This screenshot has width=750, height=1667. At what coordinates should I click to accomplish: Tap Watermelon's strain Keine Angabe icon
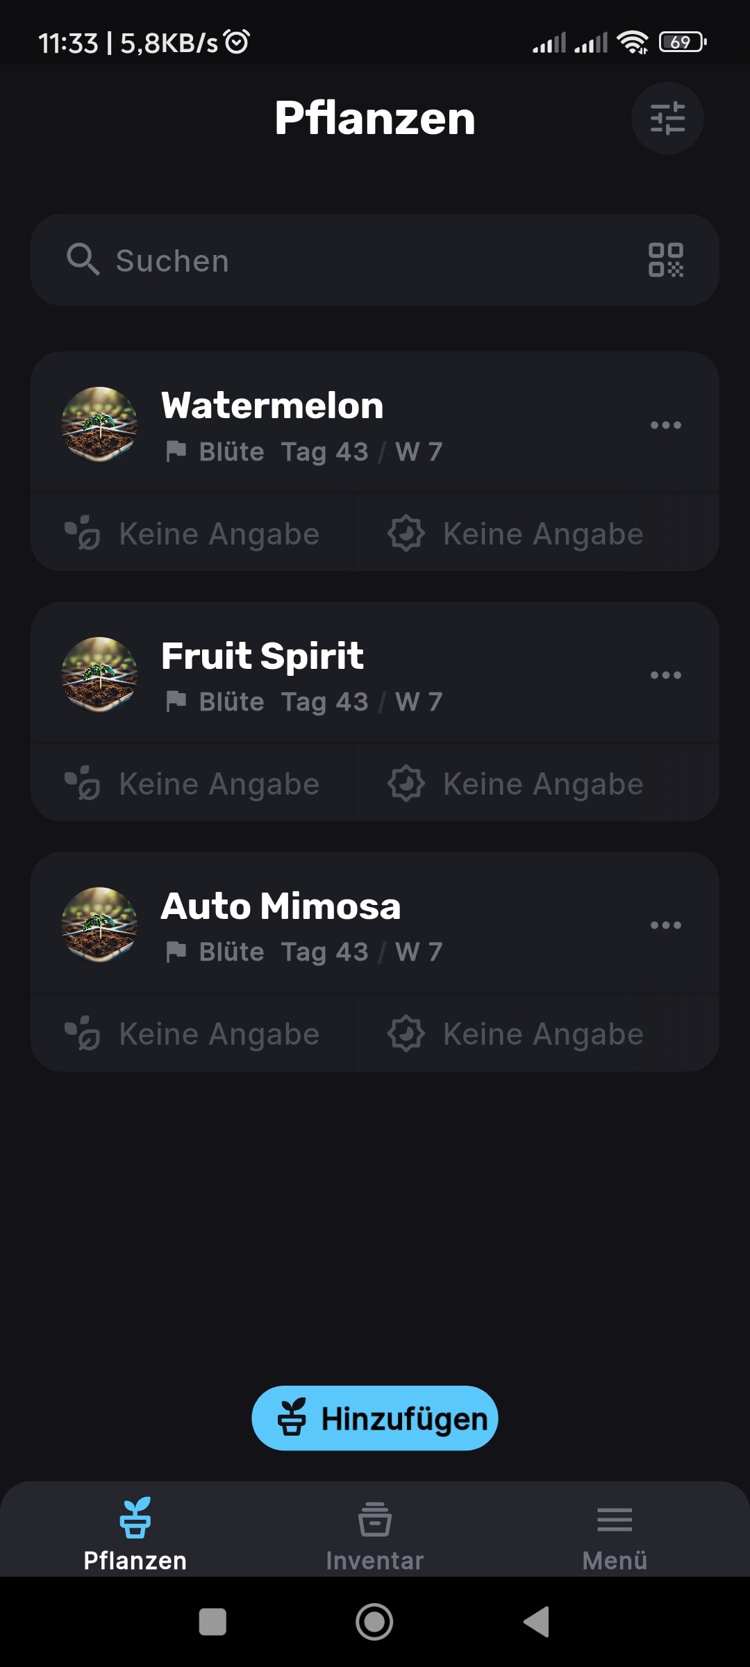(x=83, y=533)
